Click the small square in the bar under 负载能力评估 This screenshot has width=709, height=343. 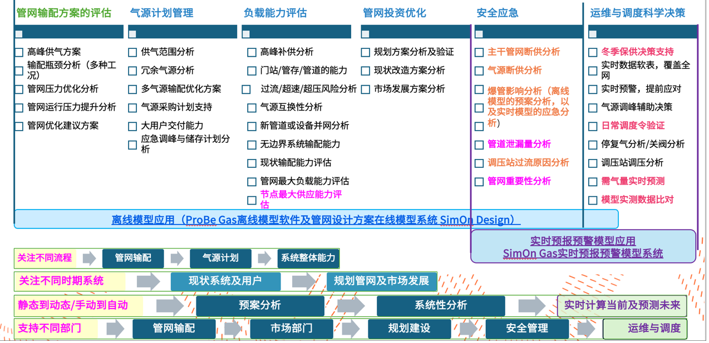(246, 34)
